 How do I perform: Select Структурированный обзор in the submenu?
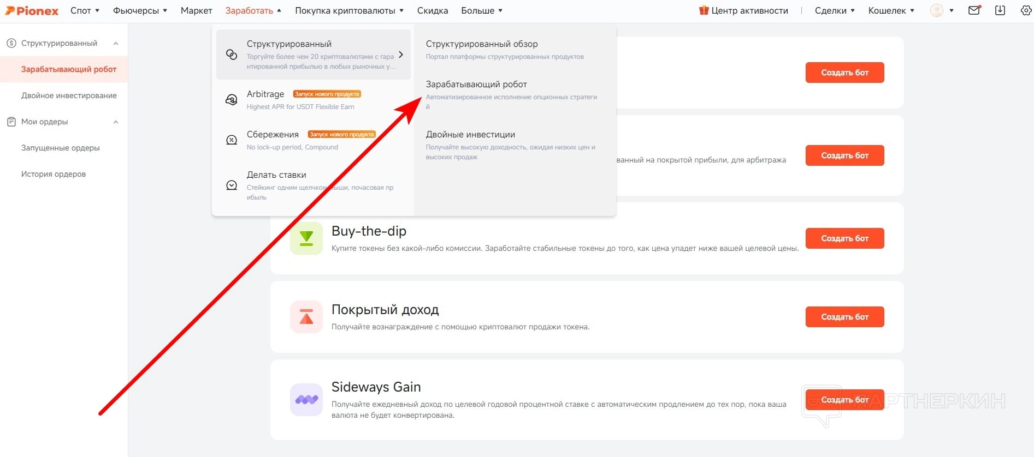tap(482, 44)
